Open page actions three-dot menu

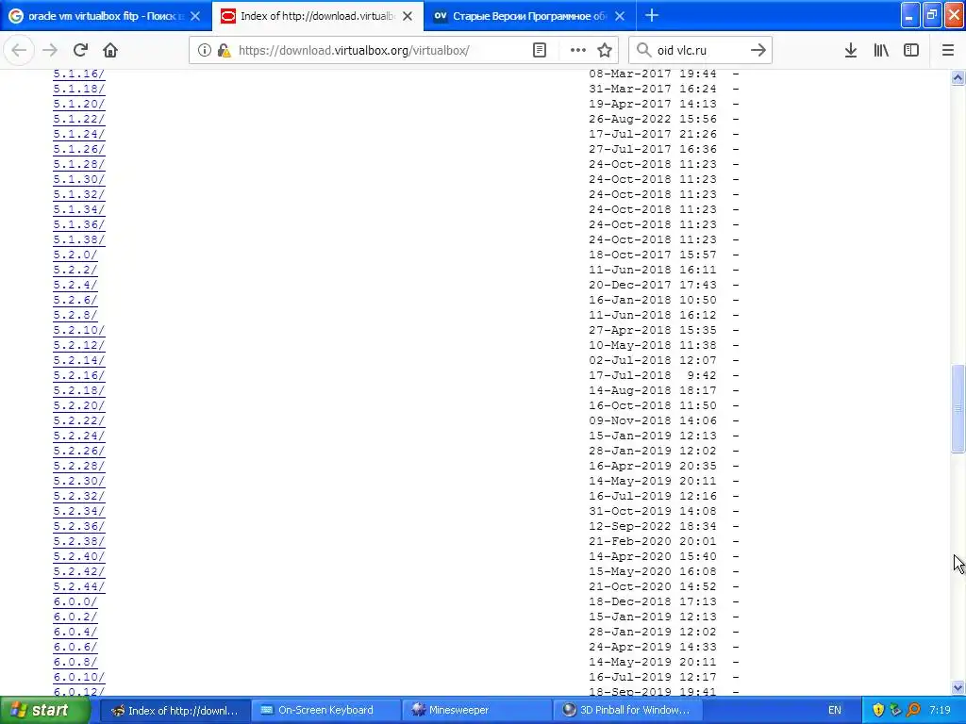coord(578,50)
